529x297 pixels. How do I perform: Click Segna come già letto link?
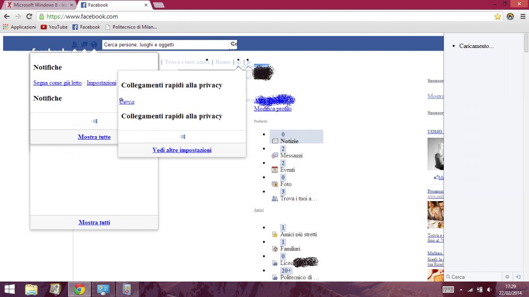(57, 83)
